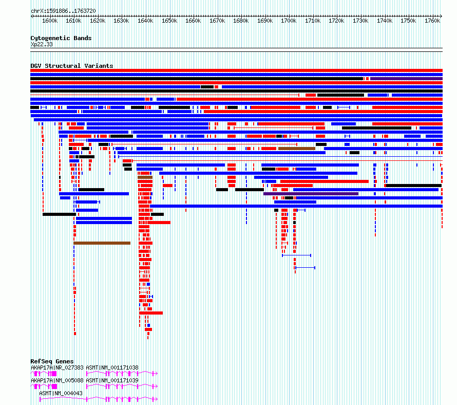Click the black variant bar spanning 1597k–1610k
Image resolution: width=457 pixels, height=405 pixels.
click(x=59, y=214)
